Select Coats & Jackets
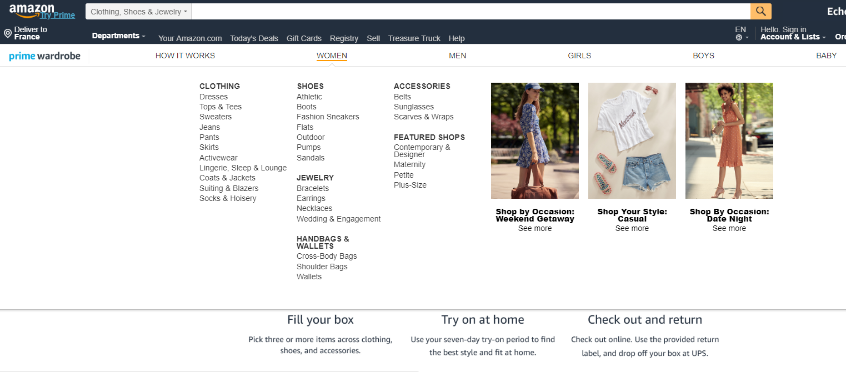The height and width of the screenshot is (372, 846). tap(227, 178)
